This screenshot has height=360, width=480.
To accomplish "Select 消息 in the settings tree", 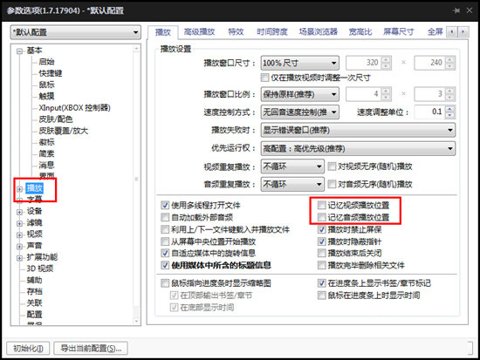I will (46, 165).
